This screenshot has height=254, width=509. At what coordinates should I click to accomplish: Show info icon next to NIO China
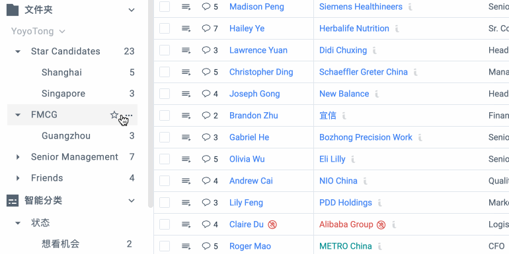(x=365, y=181)
